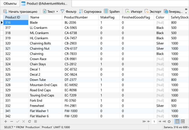Switch to form view
The height and width of the screenshot is (130, 189).
coord(183,121)
